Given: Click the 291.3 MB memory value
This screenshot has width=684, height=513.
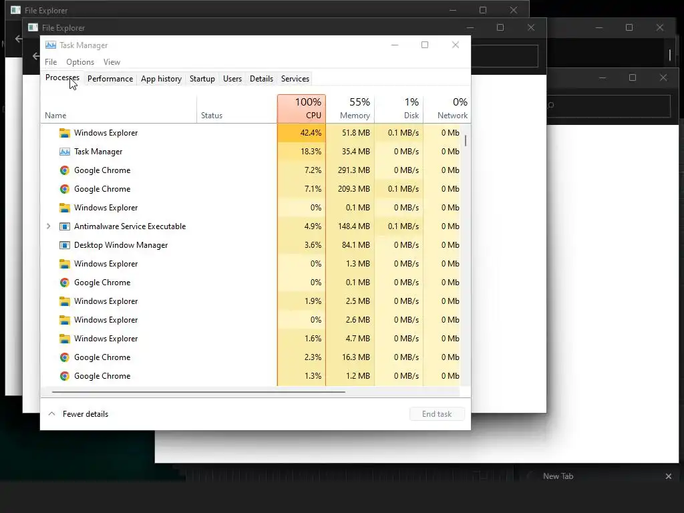Looking at the screenshot, I should point(354,170).
